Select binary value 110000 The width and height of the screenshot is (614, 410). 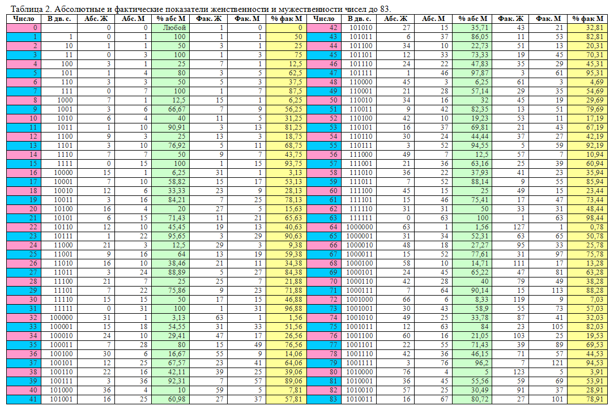pyautogui.click(x=361, y=82)
